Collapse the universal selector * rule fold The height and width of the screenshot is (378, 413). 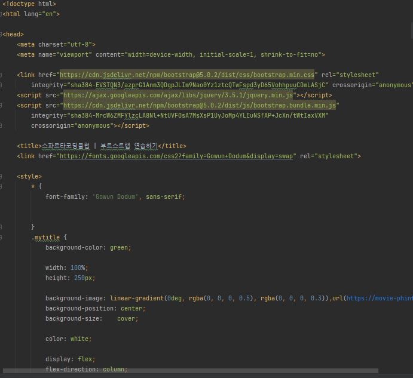[1, 187]
